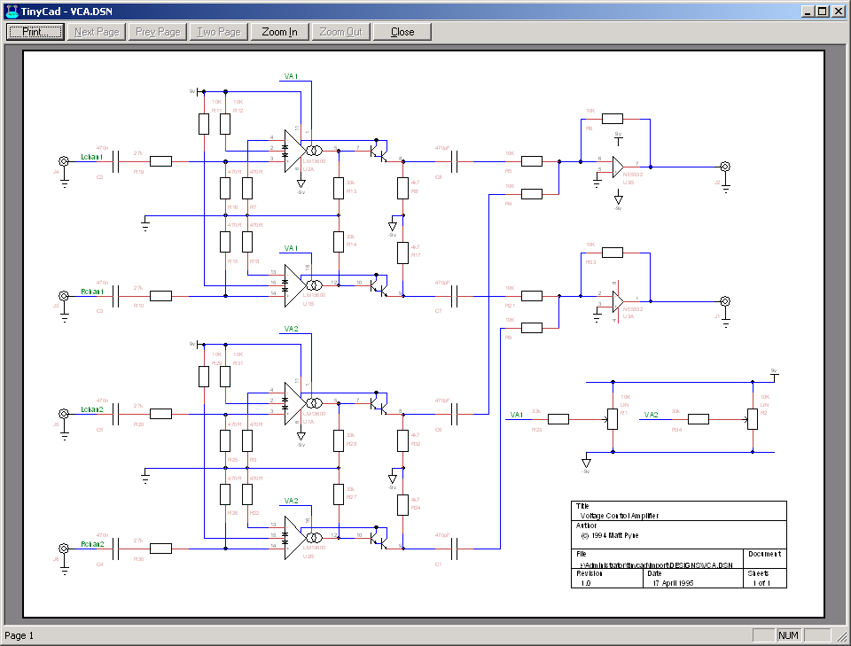This screenshot has height=646, width=851.
Task: Click the Lchan2 input label
Action: click(91, 409)
